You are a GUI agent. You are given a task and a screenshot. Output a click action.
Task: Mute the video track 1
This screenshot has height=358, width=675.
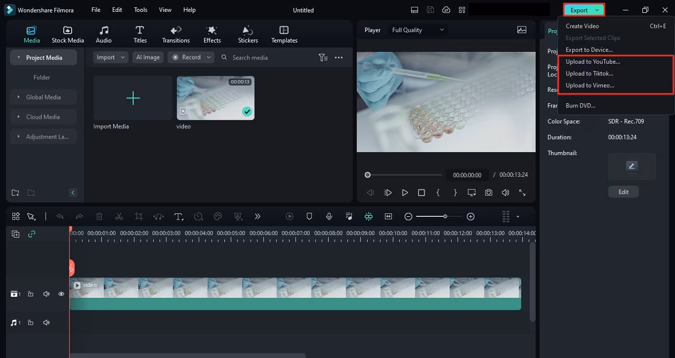coord(46,294)
